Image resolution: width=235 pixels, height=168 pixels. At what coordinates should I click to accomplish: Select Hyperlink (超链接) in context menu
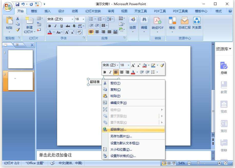point(133,129)
